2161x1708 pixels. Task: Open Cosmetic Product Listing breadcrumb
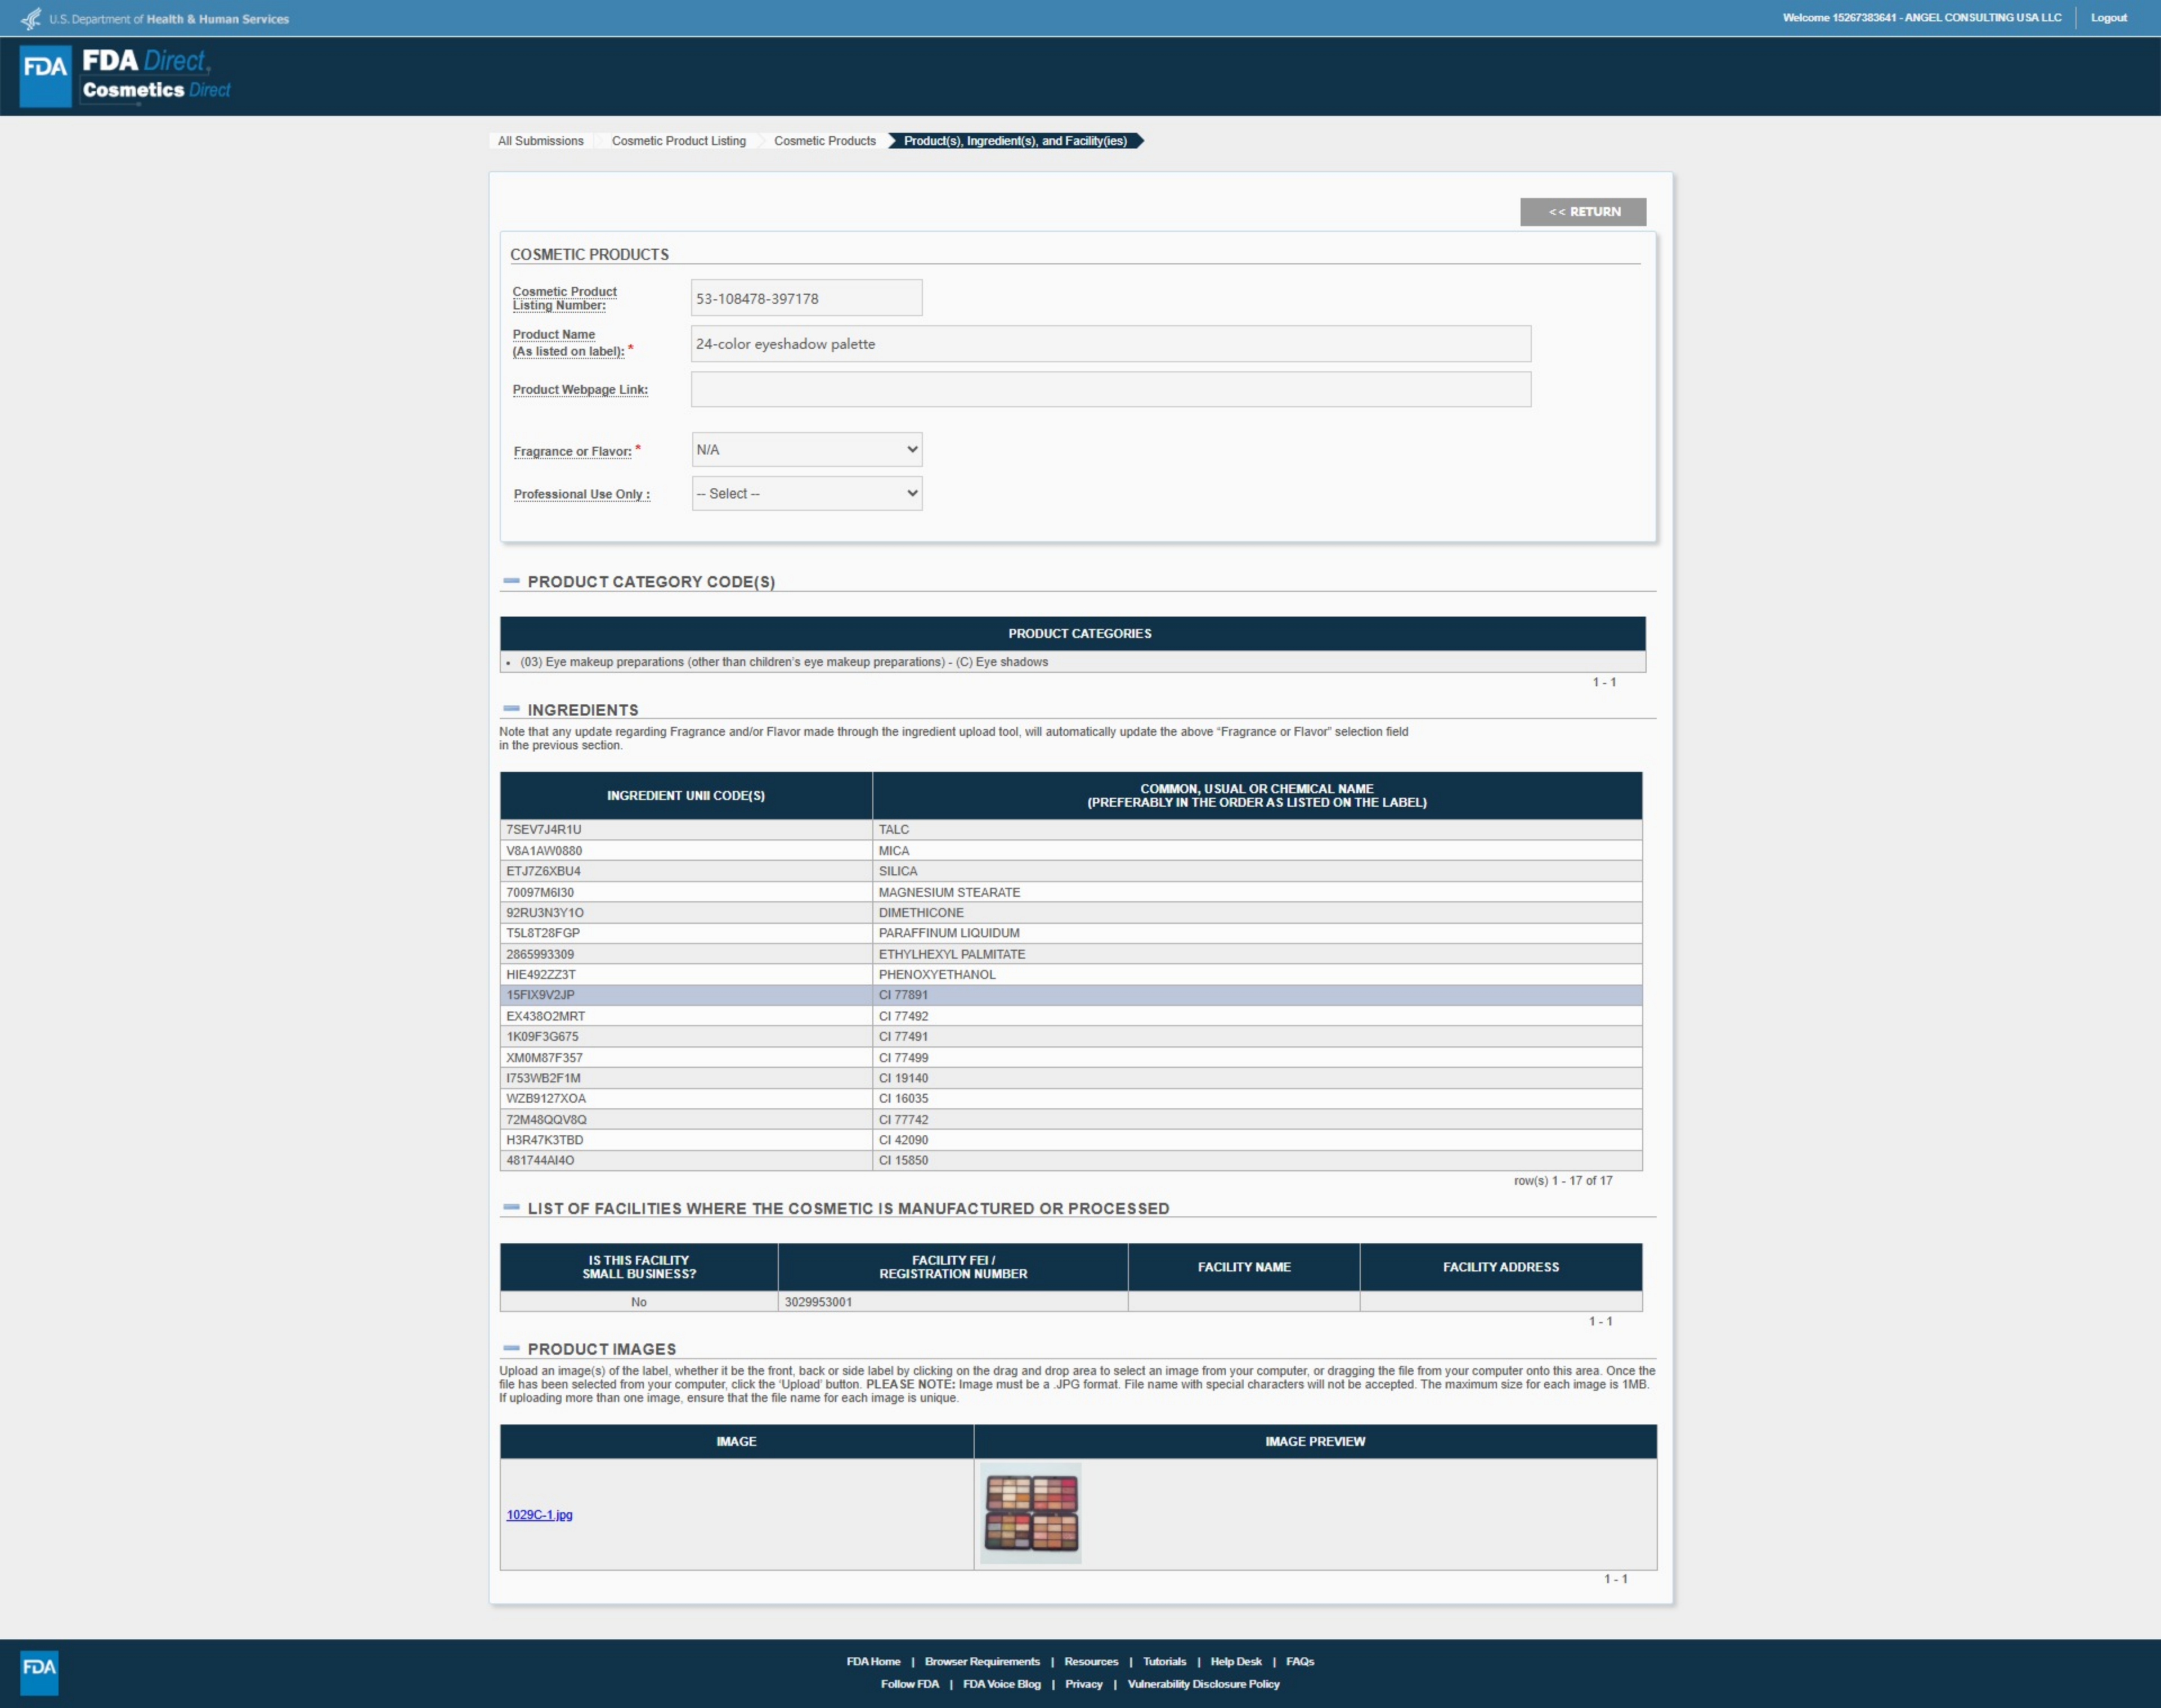(678, 141)
